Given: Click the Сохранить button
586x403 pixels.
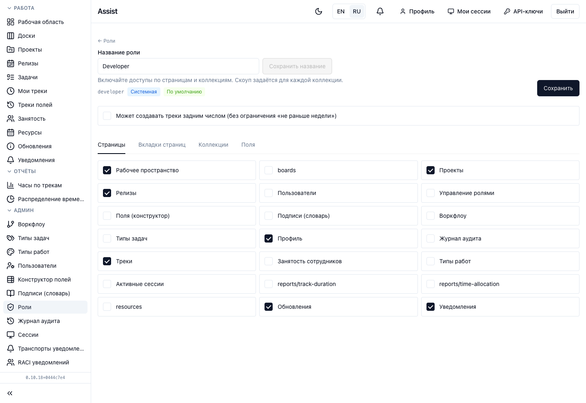Looking at the screenshot, I should (558, 88).
